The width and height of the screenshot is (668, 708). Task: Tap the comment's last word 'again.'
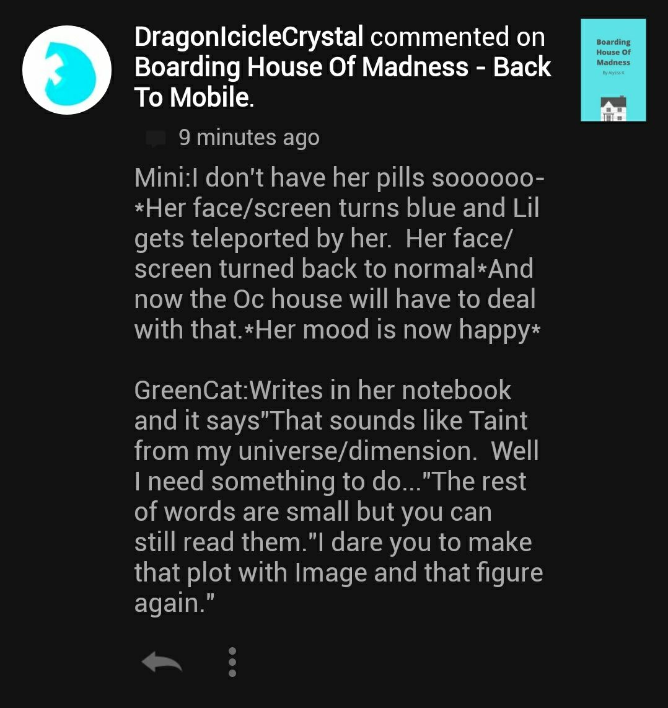click(x=174, y=603)
